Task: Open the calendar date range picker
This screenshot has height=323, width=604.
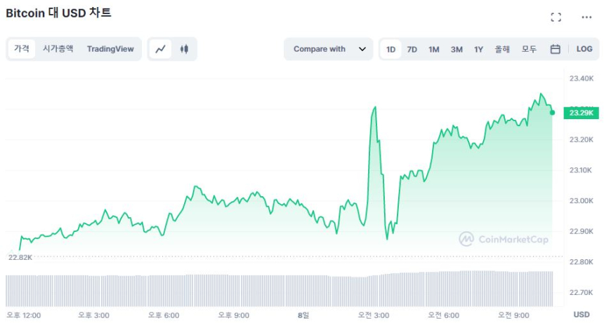Action: (555, 49)
